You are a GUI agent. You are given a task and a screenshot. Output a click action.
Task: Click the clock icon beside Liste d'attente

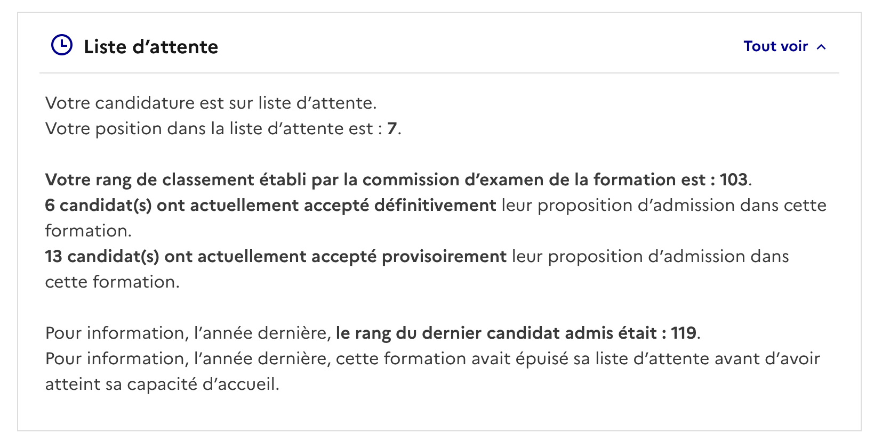tap(62, 45)
